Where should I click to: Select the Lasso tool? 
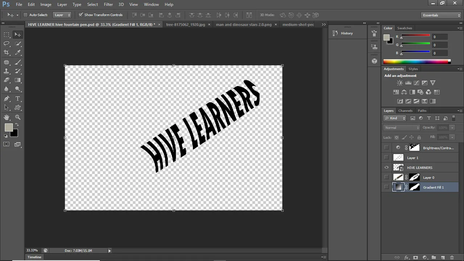pos(7,44)
